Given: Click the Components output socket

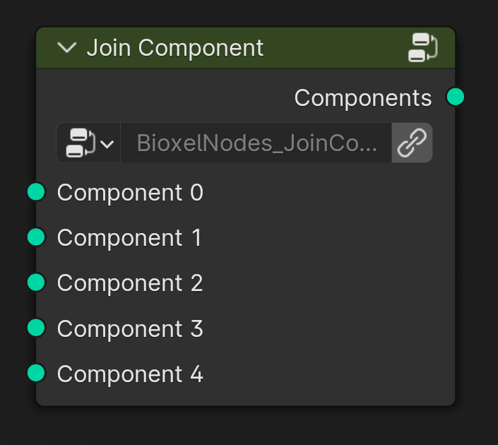Looking at the screenshot, I should [x=455, y=97].
